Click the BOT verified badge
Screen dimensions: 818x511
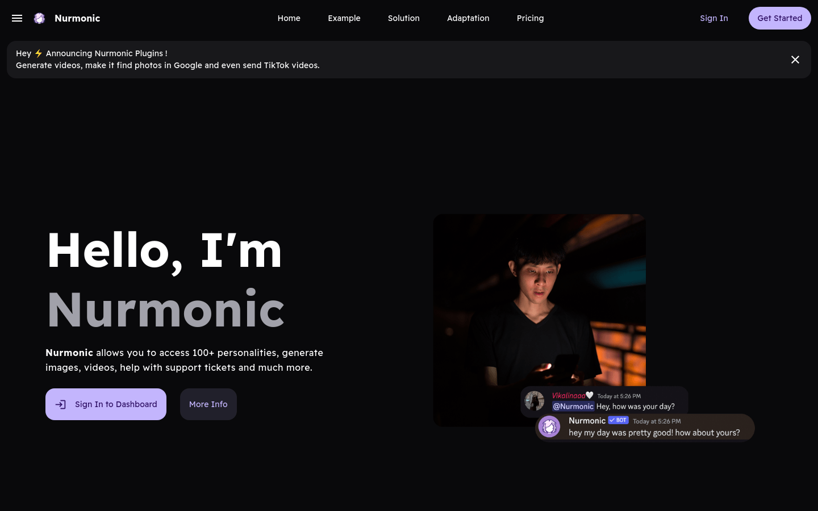[618, 420]
